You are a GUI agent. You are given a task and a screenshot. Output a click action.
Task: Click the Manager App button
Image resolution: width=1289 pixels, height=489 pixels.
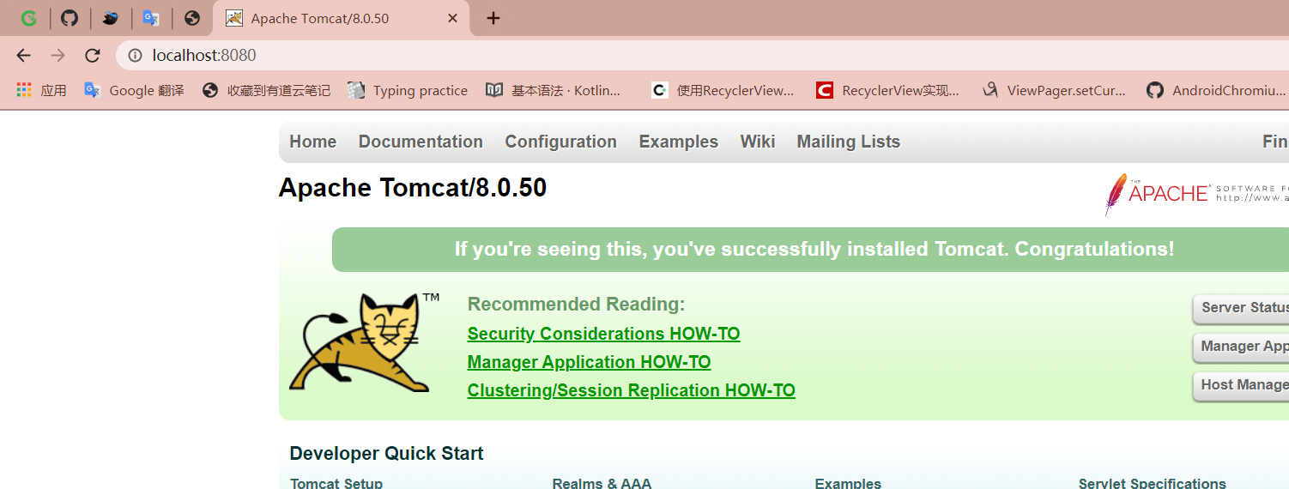[1241, 347]
